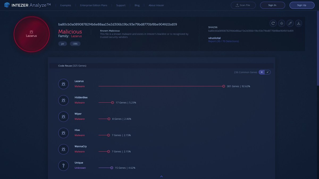The image size is (319, 179).
Task: Click WannaCry 2.15% gene bar endpoint
Action: click(x=108, y=151)
